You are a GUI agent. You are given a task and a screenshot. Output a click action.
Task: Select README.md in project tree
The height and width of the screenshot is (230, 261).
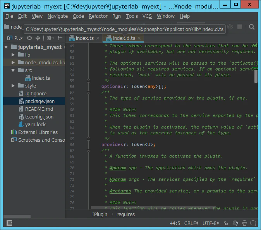click(x=36, y=109)
